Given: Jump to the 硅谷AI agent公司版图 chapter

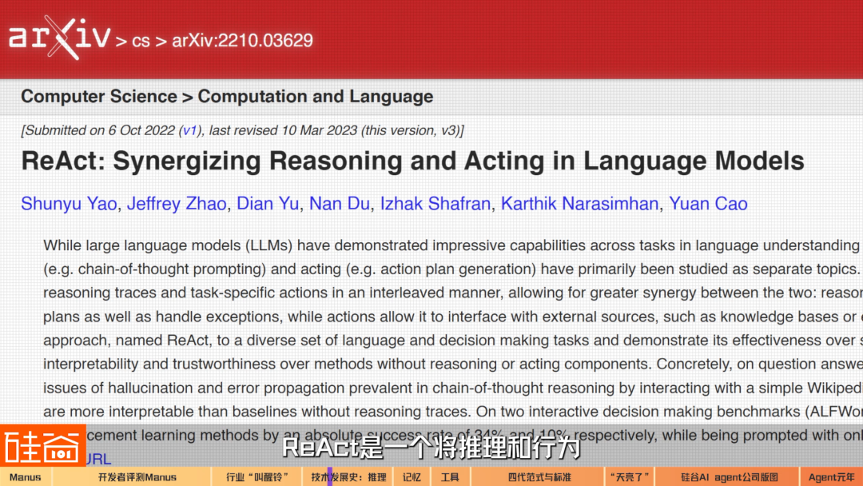Looking at the screenshot, I should [728, 476].
